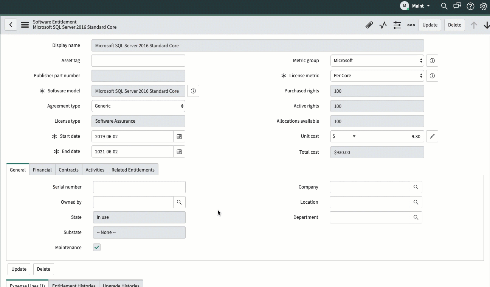Click the State field showing In use
Viewport: 490px width, 287px height.
[139, 217]
